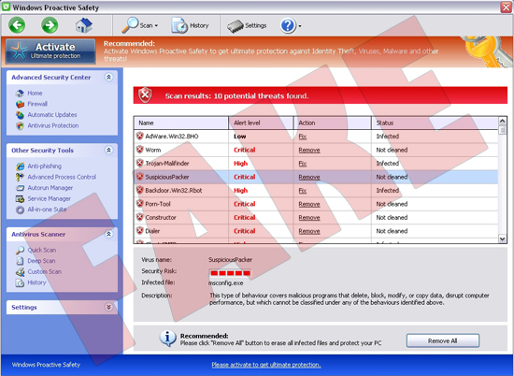Screen dimensions: 514x376
Task: Click the Anti-phishing browser icon
Action: point(20,166)
